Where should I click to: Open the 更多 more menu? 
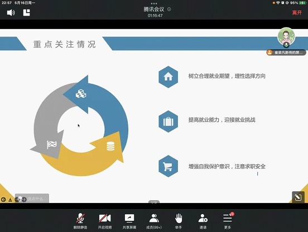tap(228, 221)
